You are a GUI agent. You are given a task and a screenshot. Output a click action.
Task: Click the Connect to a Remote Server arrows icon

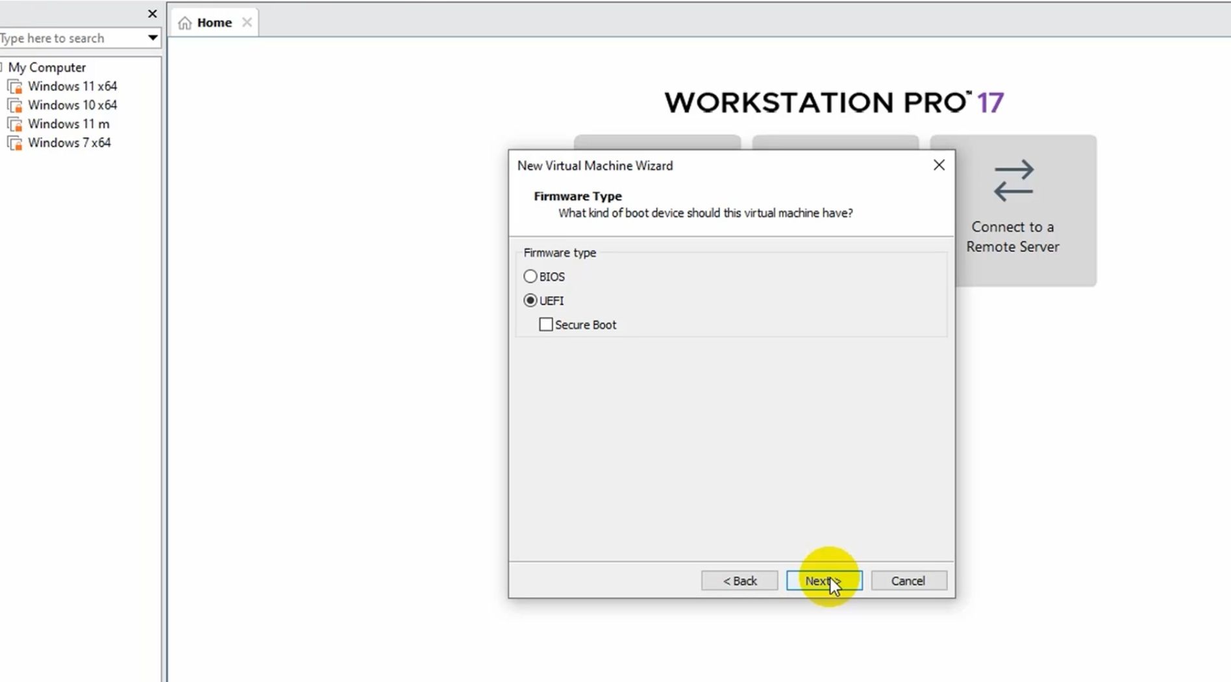point(1013,181)
